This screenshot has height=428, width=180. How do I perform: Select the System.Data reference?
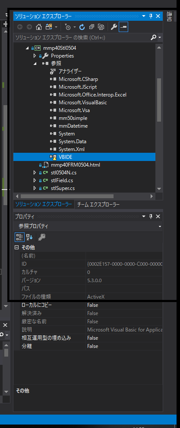point(73,142)
